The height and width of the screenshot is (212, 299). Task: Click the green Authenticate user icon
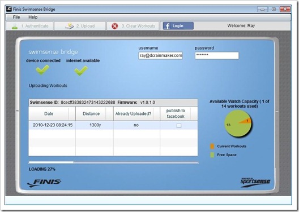15,26
